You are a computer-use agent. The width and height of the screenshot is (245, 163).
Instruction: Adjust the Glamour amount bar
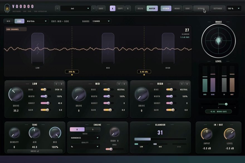[x=160, y=139]
